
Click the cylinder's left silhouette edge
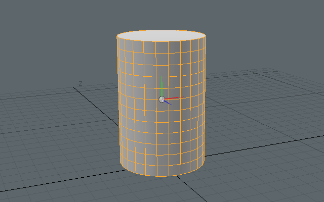tap(118, 101)
